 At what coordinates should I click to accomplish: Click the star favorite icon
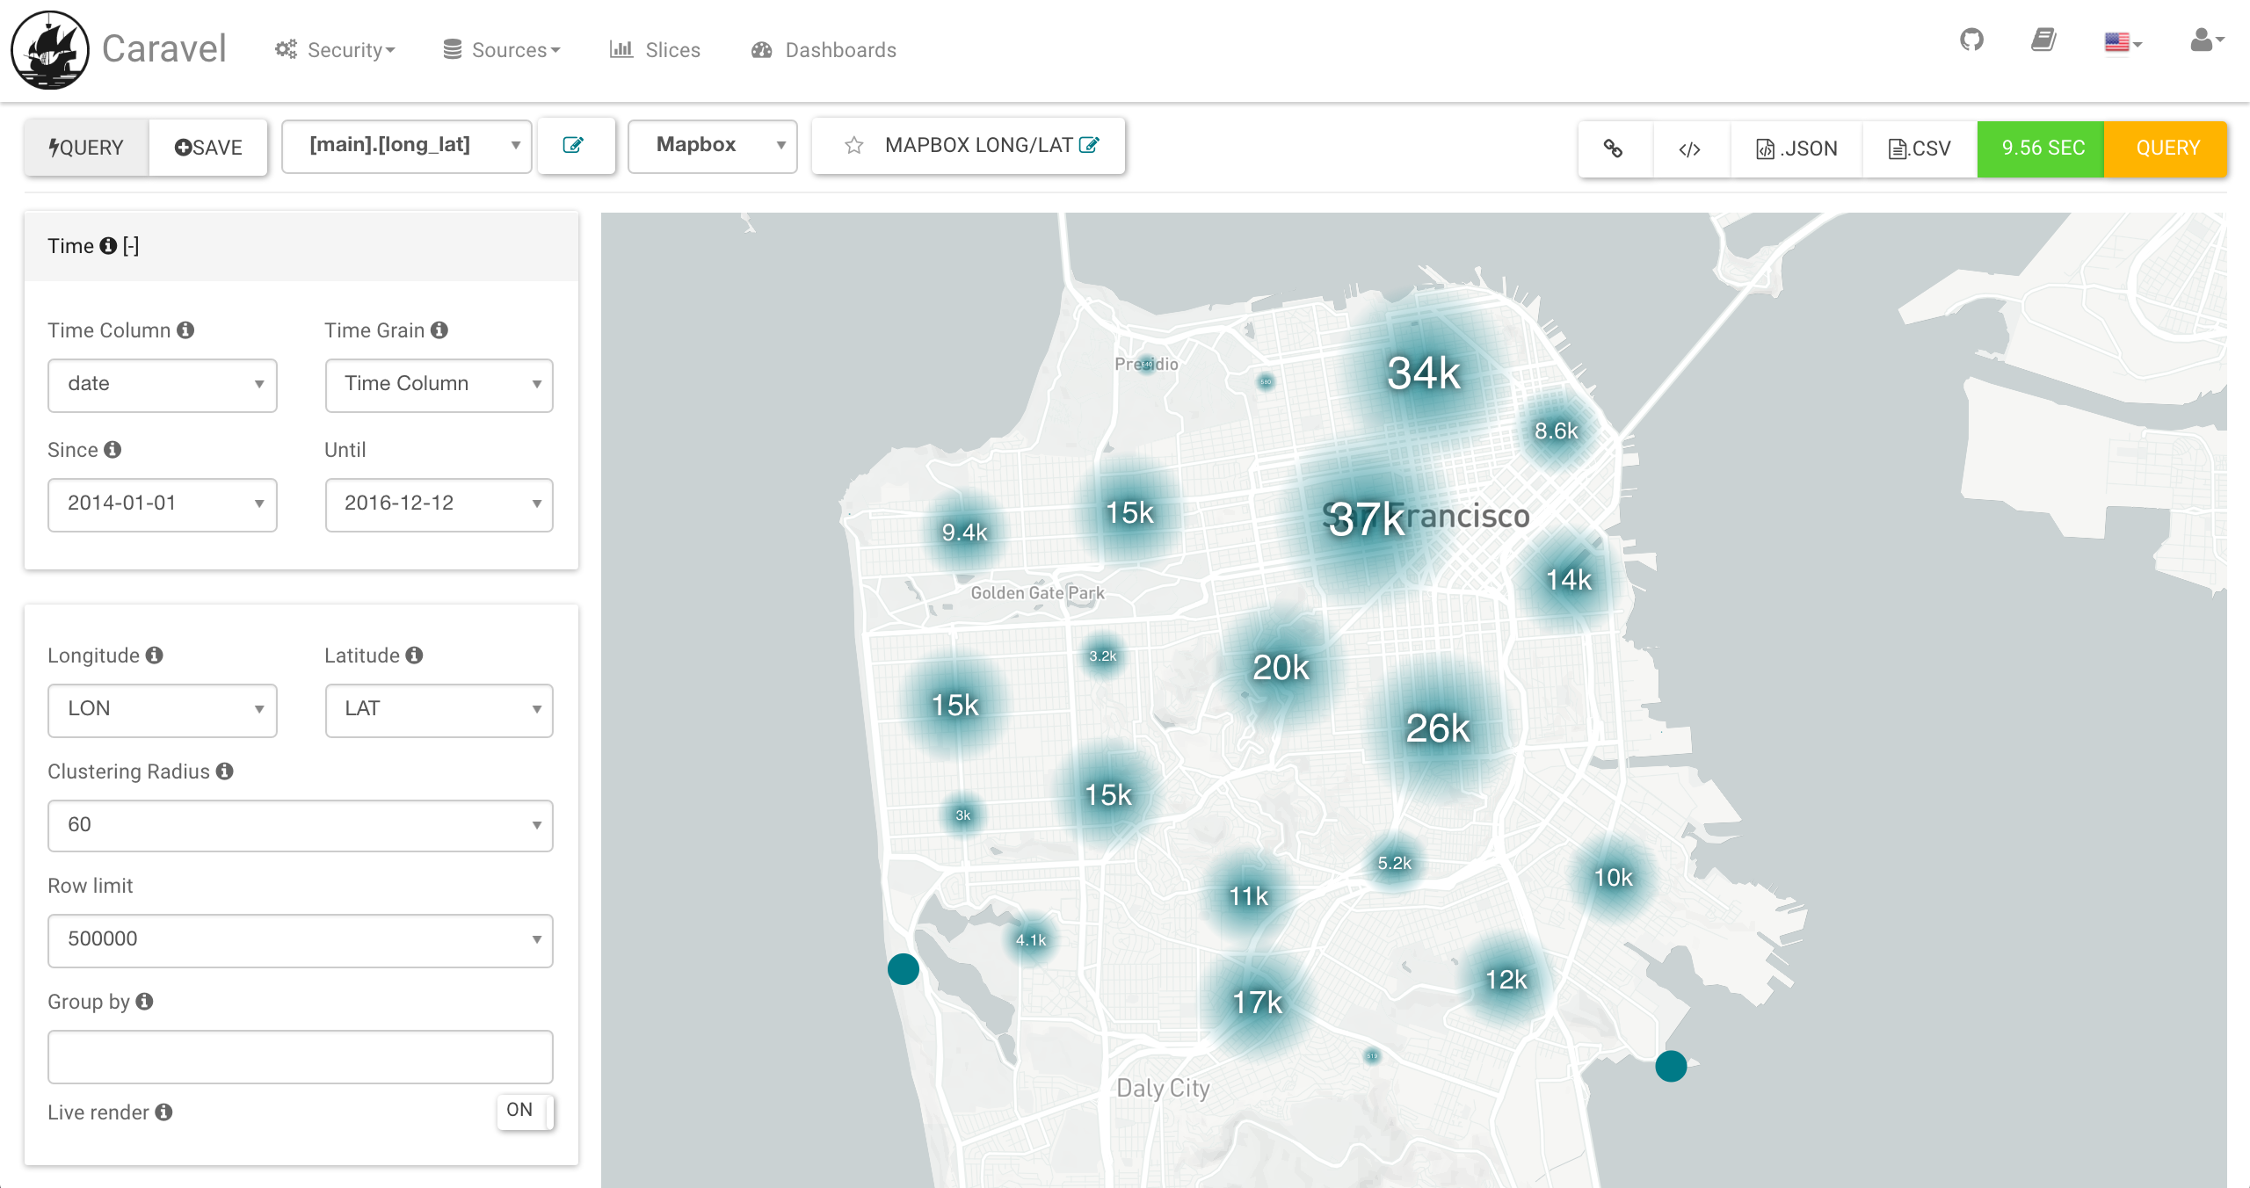click(x=853, y=146)
